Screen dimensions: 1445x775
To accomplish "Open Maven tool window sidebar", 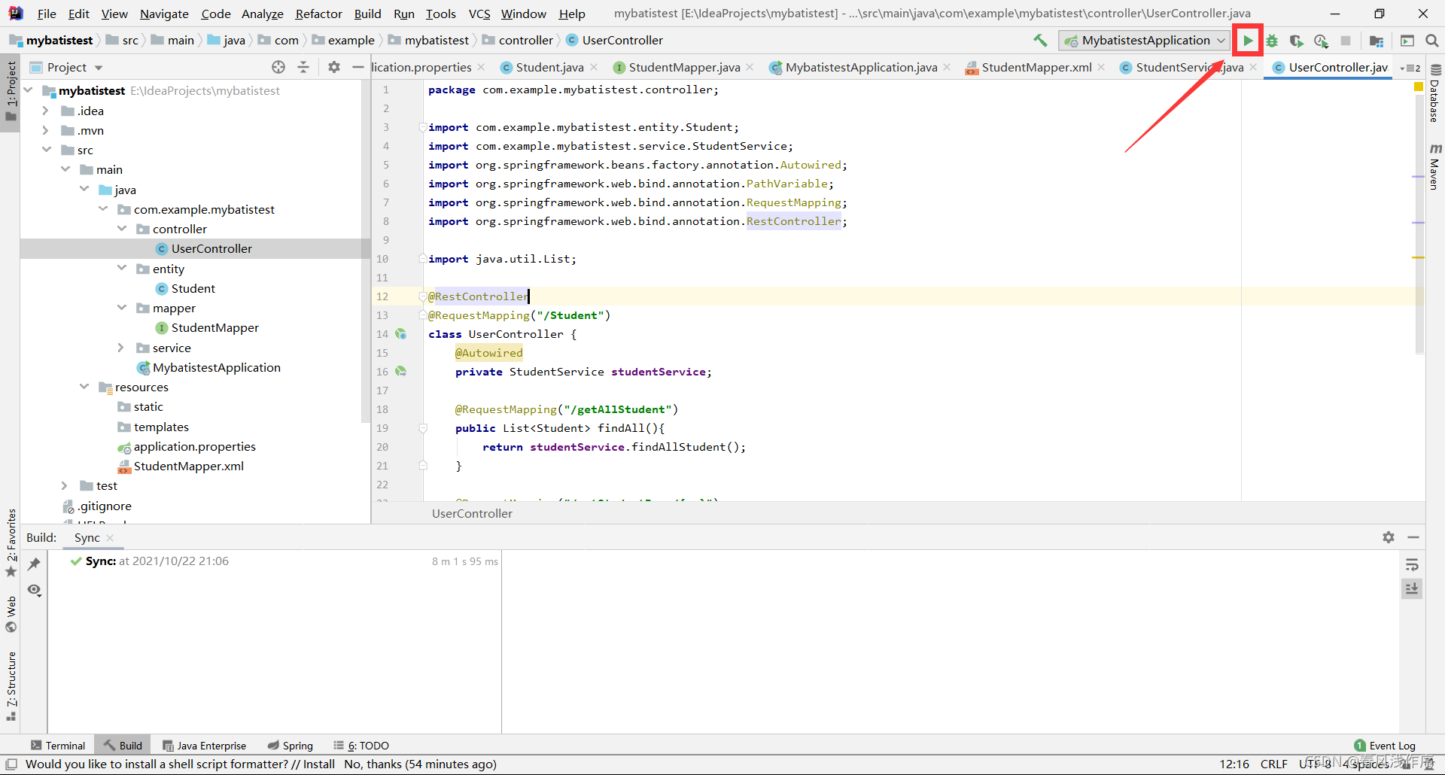I will tap(1435, 166).
